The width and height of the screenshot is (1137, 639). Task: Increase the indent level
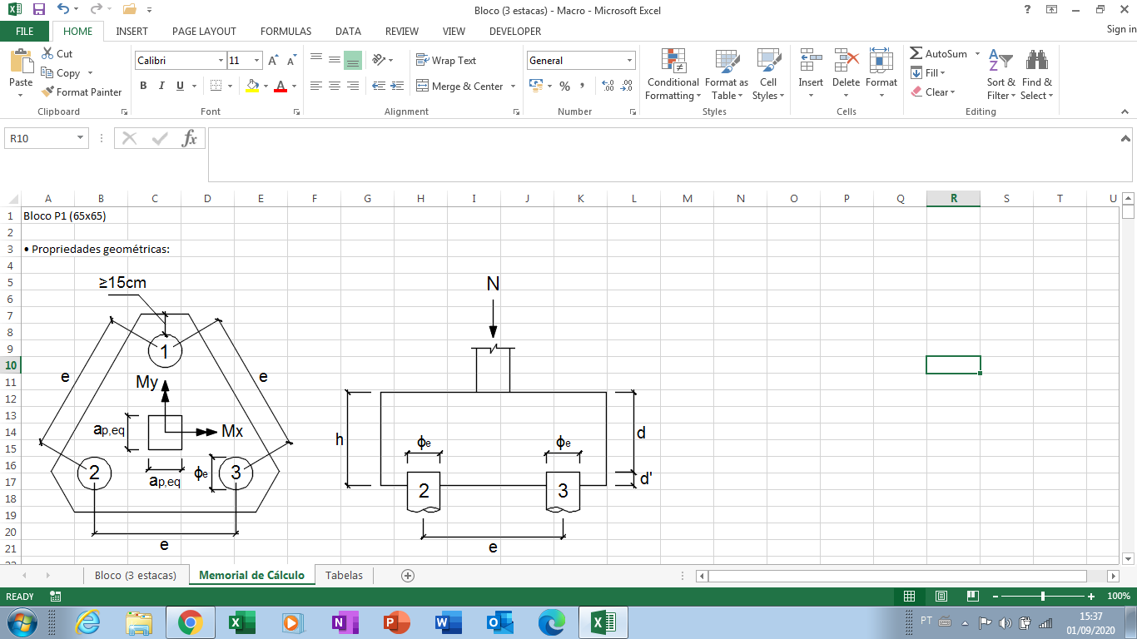coord(396,86)
